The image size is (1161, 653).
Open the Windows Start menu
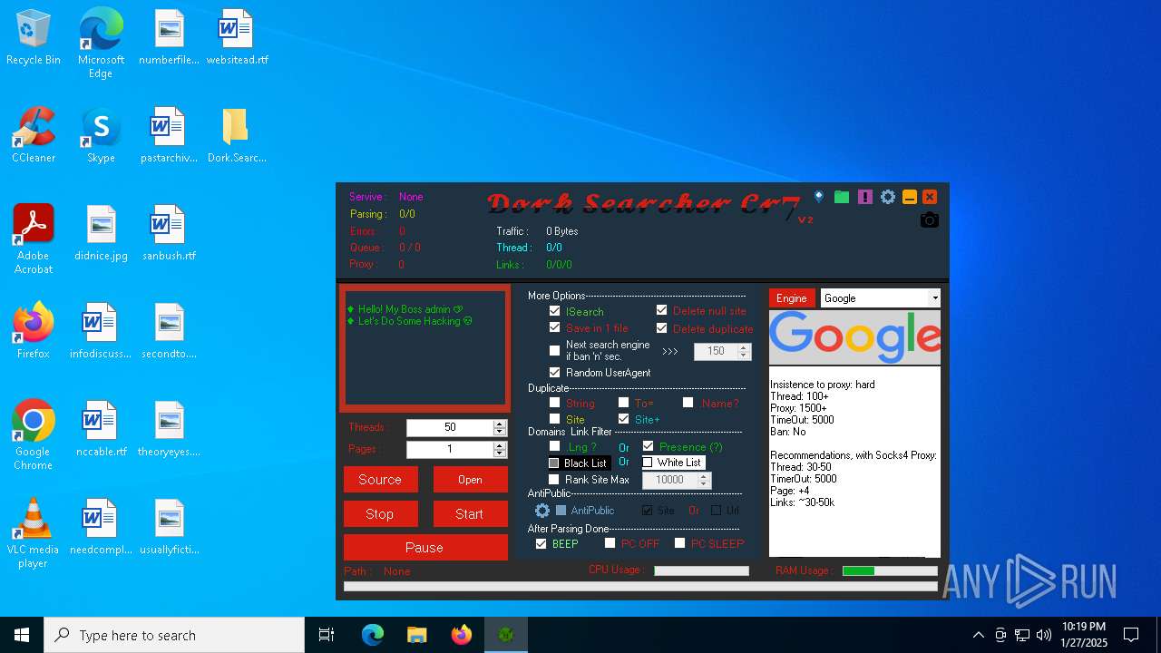22,635
